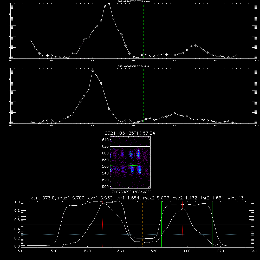Click the 560 label on image y-axis
The height and width of the screenshot is (260, 260).
pyautogui.click(x=105, y=166)
